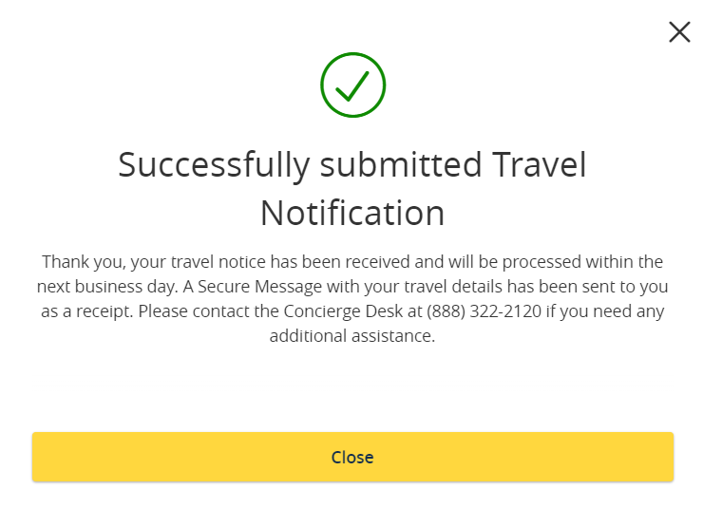The width and height of the screenshot is (703, 508).
Task: Click the 'Close' label on yellow bar
Action: coord(352,458)
